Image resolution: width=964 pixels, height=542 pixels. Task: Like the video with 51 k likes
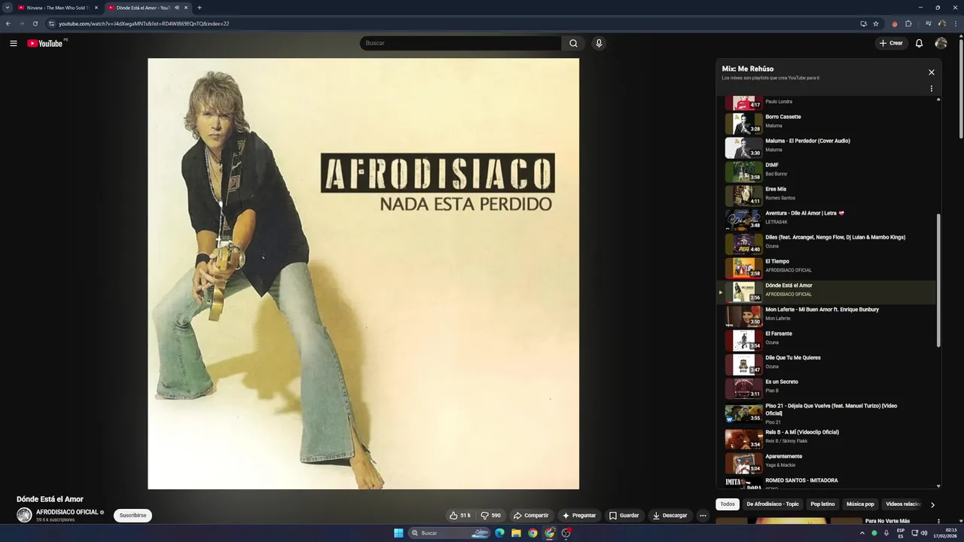(x=460, y=516)
